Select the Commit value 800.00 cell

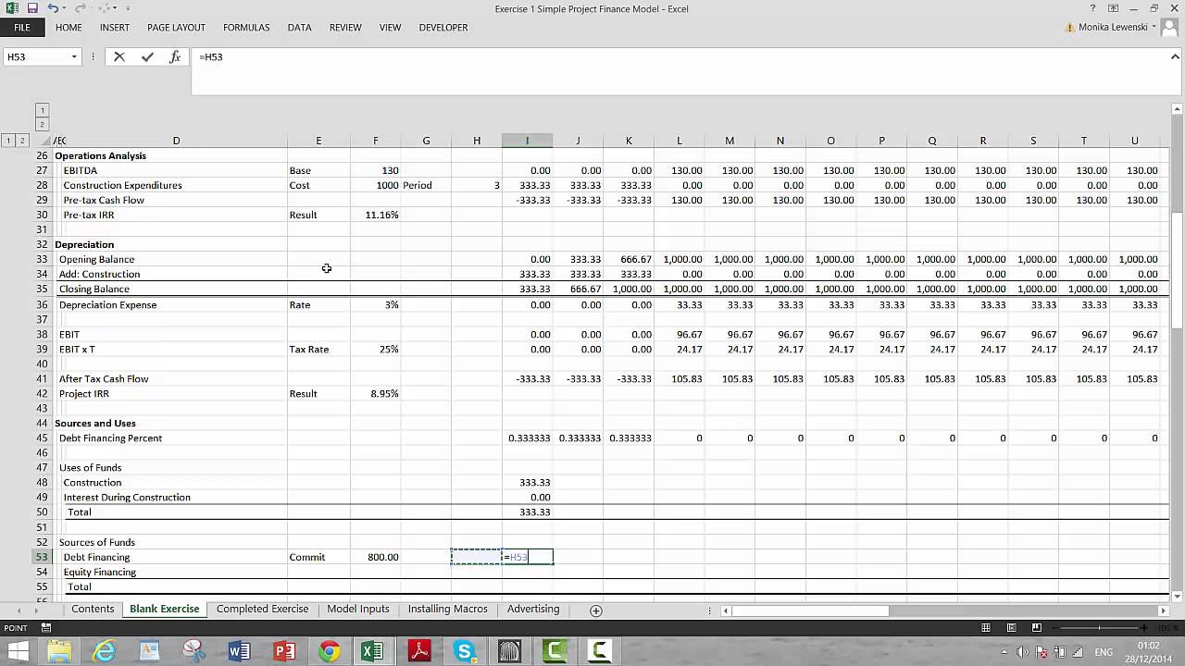coord(375,557)
